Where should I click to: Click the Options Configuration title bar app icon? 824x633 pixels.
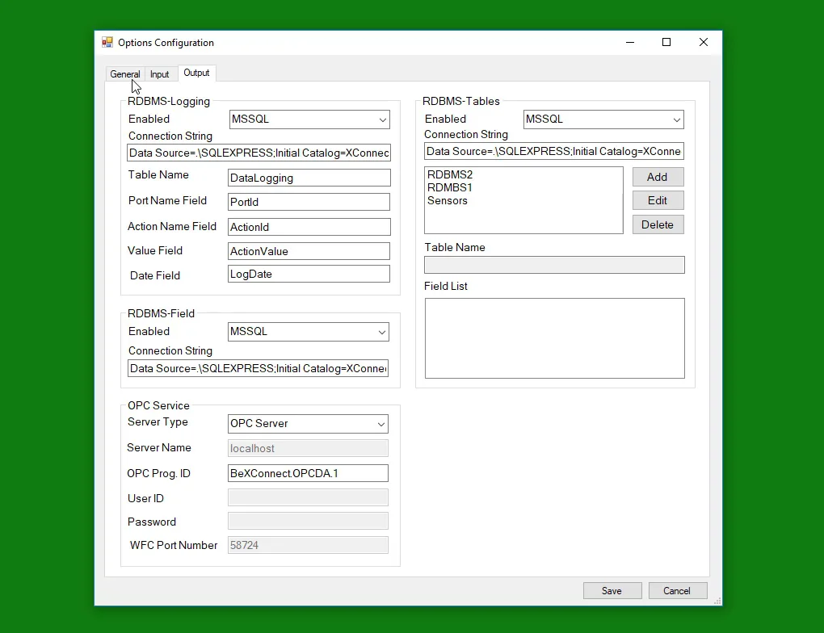[107, 43]
